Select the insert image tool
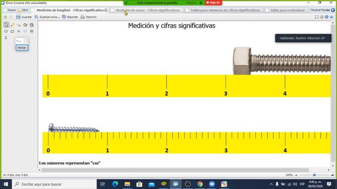 click(x=32, y=31)
